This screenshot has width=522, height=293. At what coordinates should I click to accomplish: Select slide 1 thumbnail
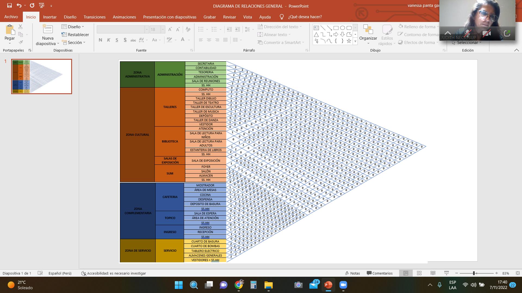click(x=42, y=77)
